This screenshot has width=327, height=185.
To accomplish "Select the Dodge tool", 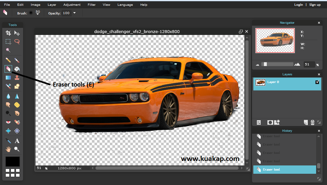I will click(x=8, y=113).
